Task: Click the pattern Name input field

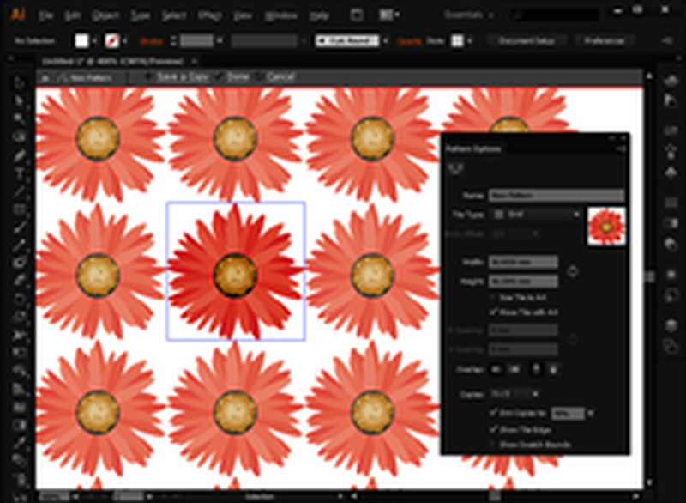Action: tap(556, 196)
